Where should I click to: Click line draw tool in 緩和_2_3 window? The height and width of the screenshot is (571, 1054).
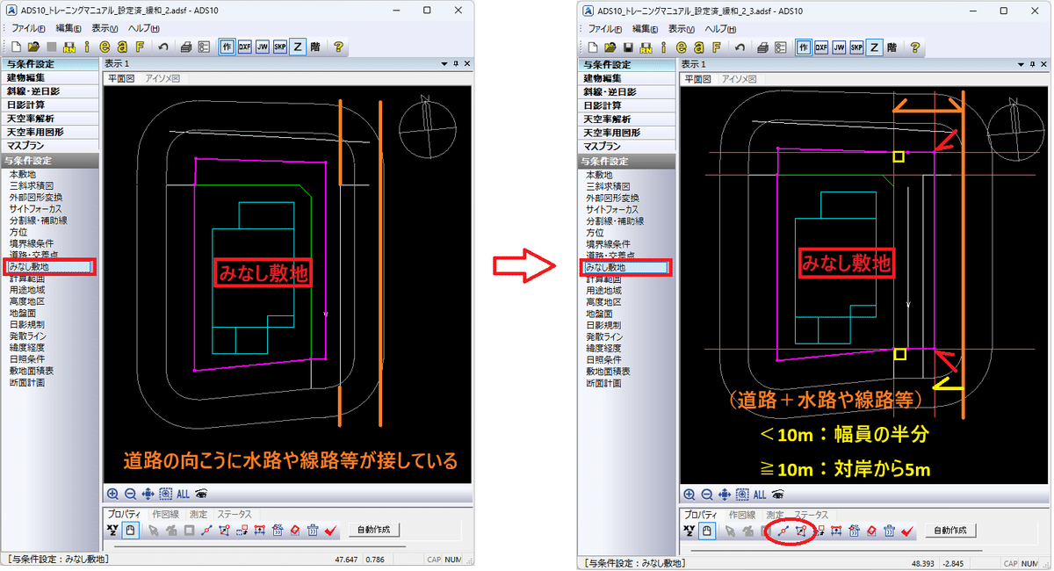[x=782, y=531]
